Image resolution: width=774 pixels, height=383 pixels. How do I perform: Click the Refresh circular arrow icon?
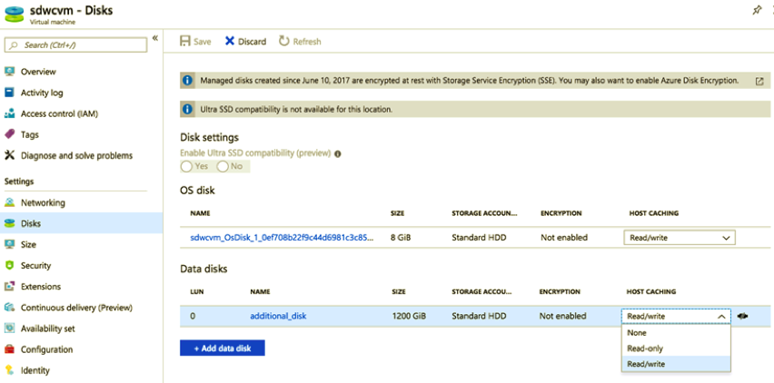coord(283,41)
